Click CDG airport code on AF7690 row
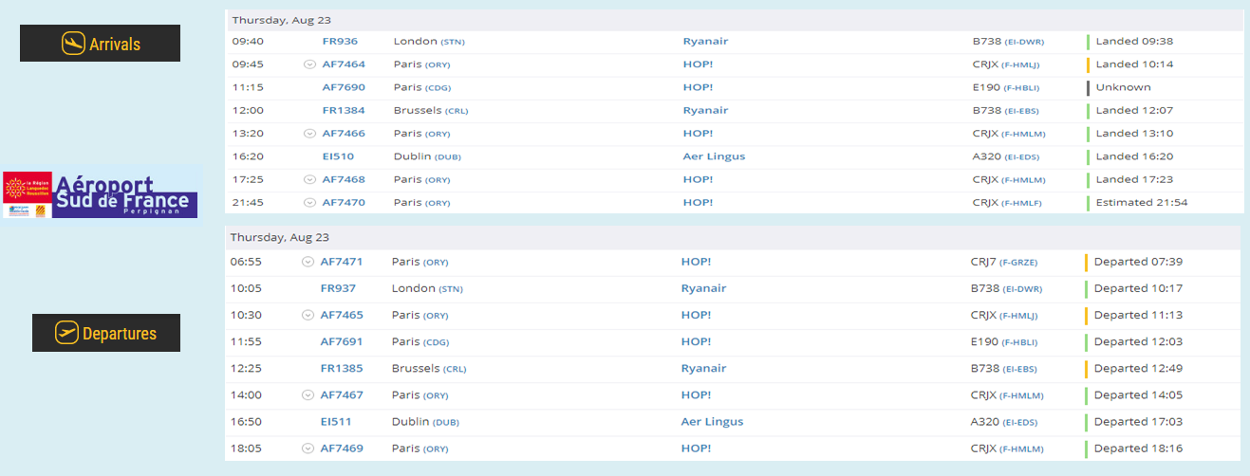The image size is (1250, 476). 439,88
